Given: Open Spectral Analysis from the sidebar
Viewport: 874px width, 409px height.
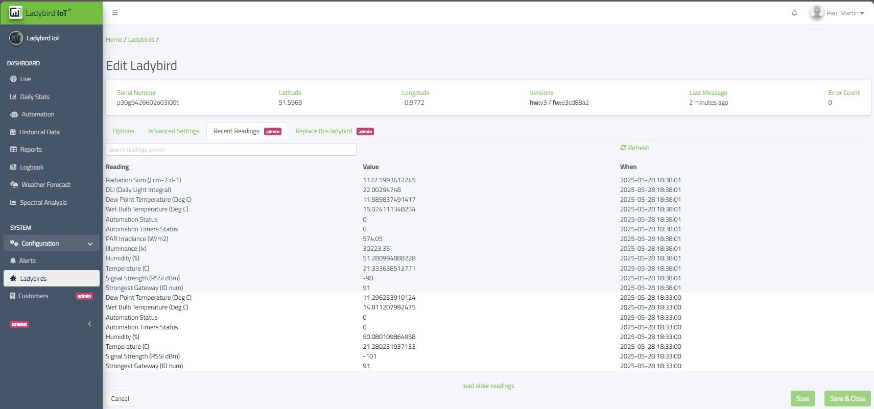Looking at the screenshot, I should pos(43,203).
